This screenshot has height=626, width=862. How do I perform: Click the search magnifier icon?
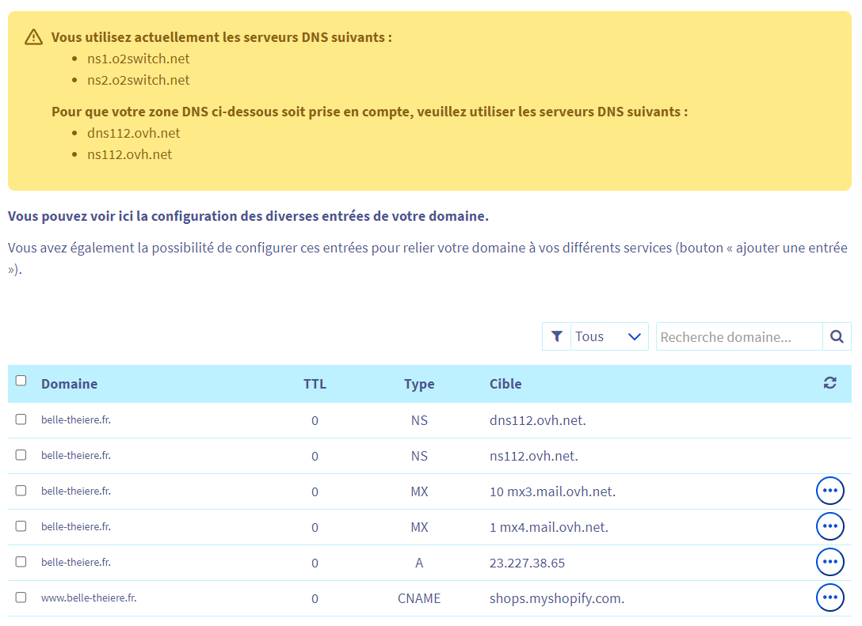coord(837,336)
